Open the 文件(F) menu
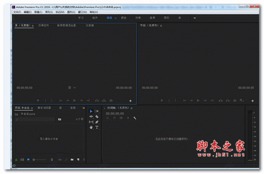 click(x=17, y=12)
